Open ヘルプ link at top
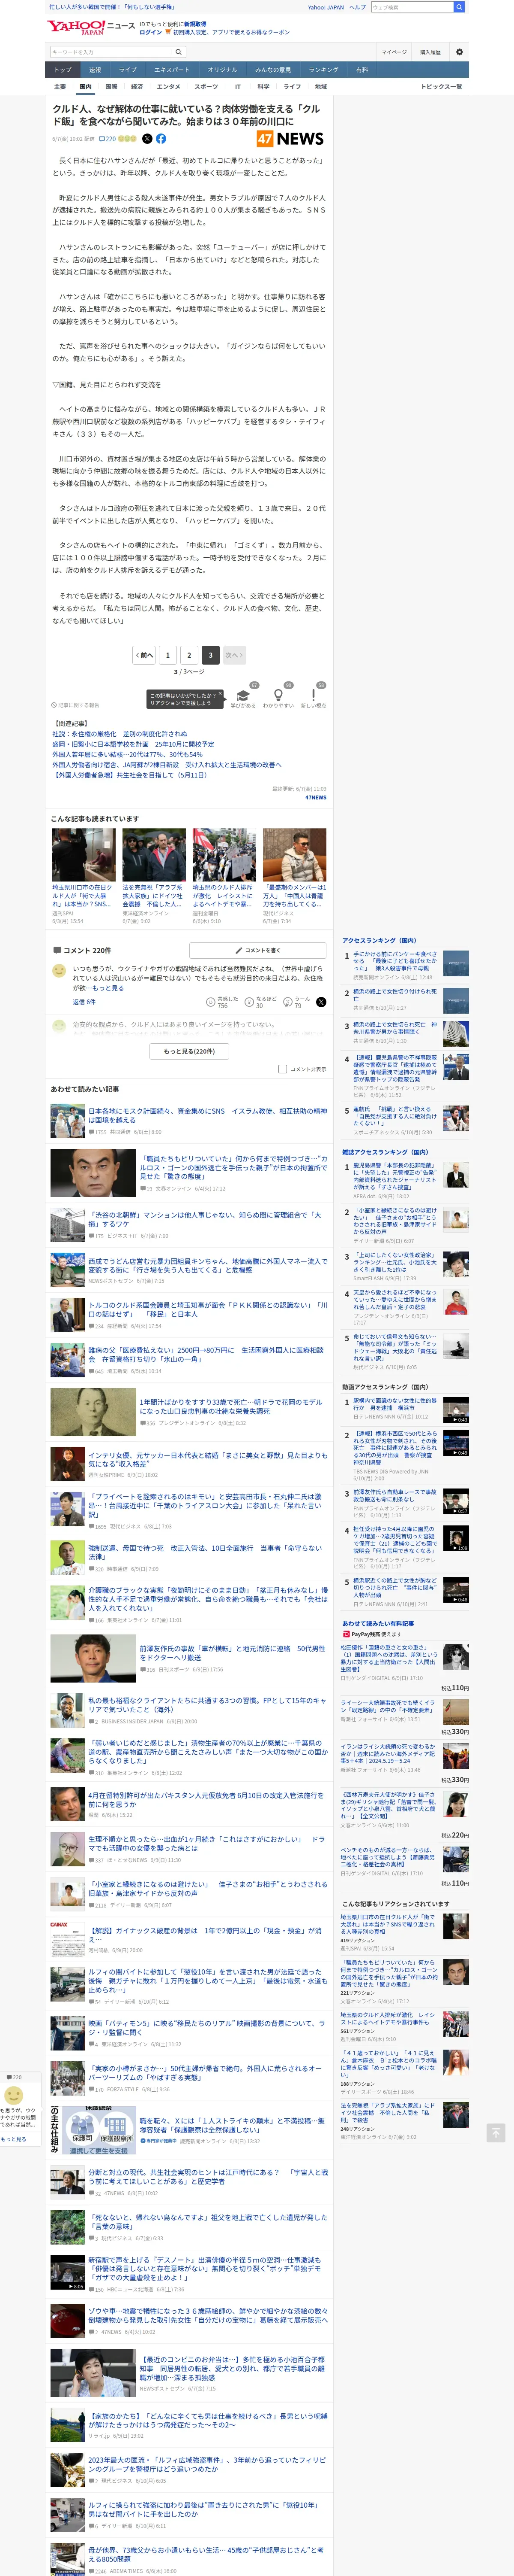The width and height of the screenshot is (514, 2576). point(357,7)
